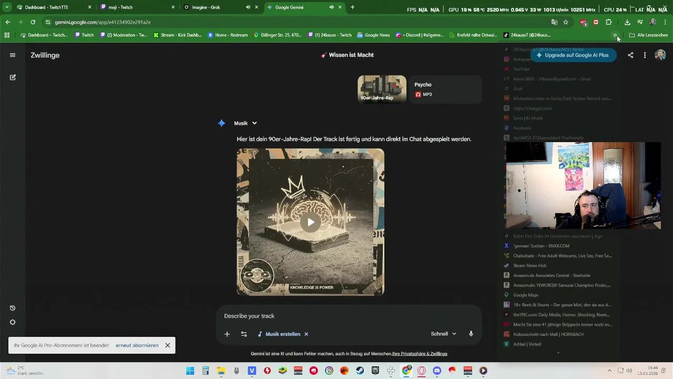Open the Chrome downloads icon
The width and height of the screenshot is (673, 379).
point(627,22)
